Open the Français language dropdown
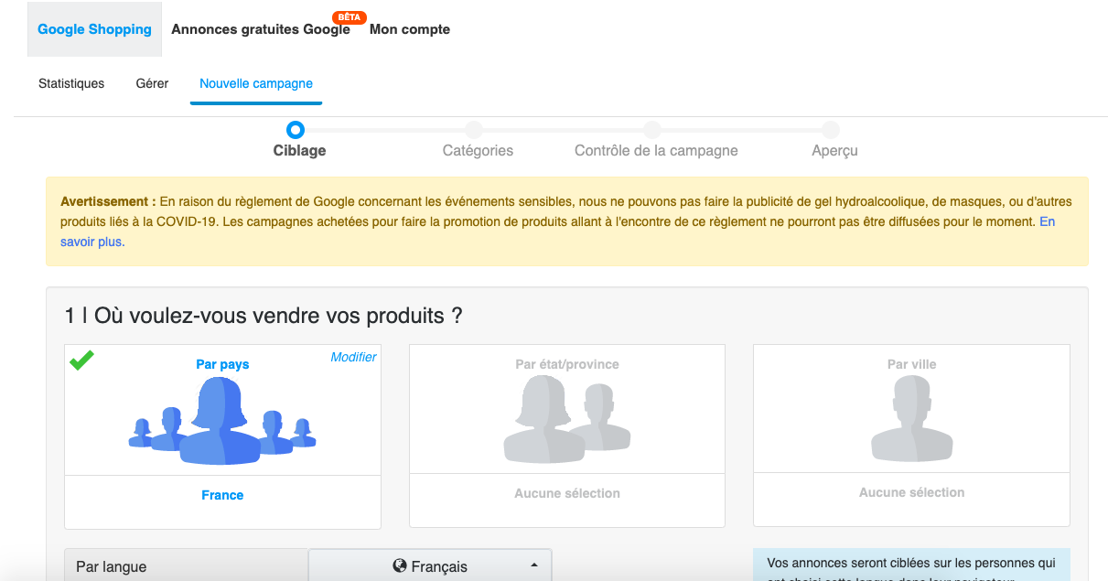1108x581 pixels. 430,566
